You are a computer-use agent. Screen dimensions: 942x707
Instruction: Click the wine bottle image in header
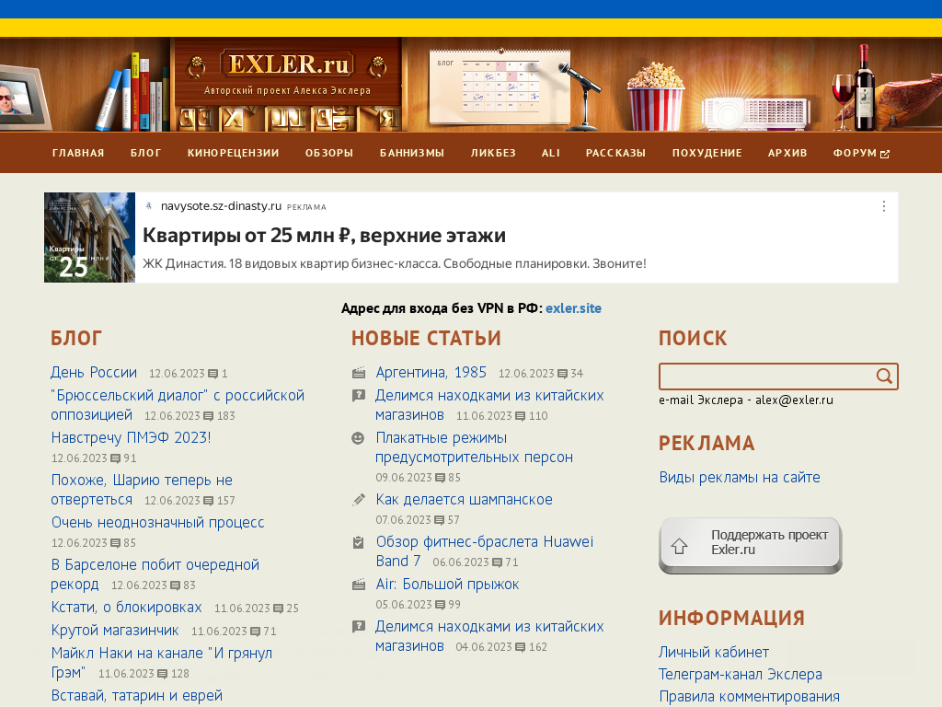coord(865,87)
